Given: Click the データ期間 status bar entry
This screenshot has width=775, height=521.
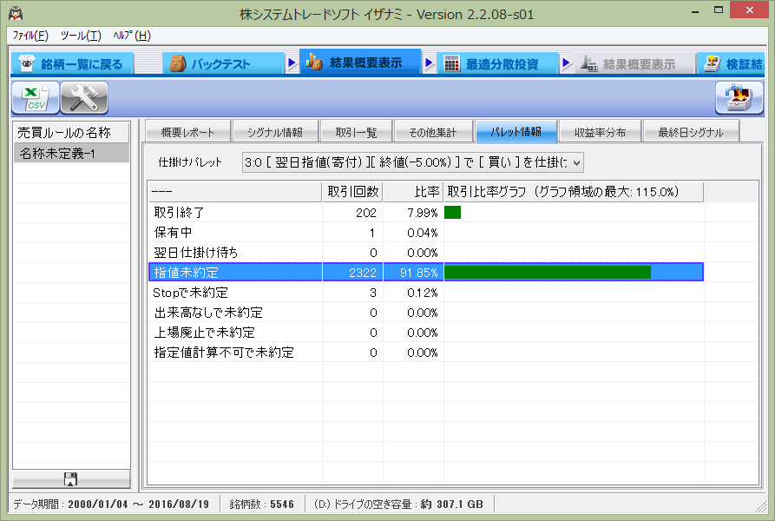Looking at the screenshot, I should tap(111, 505).
